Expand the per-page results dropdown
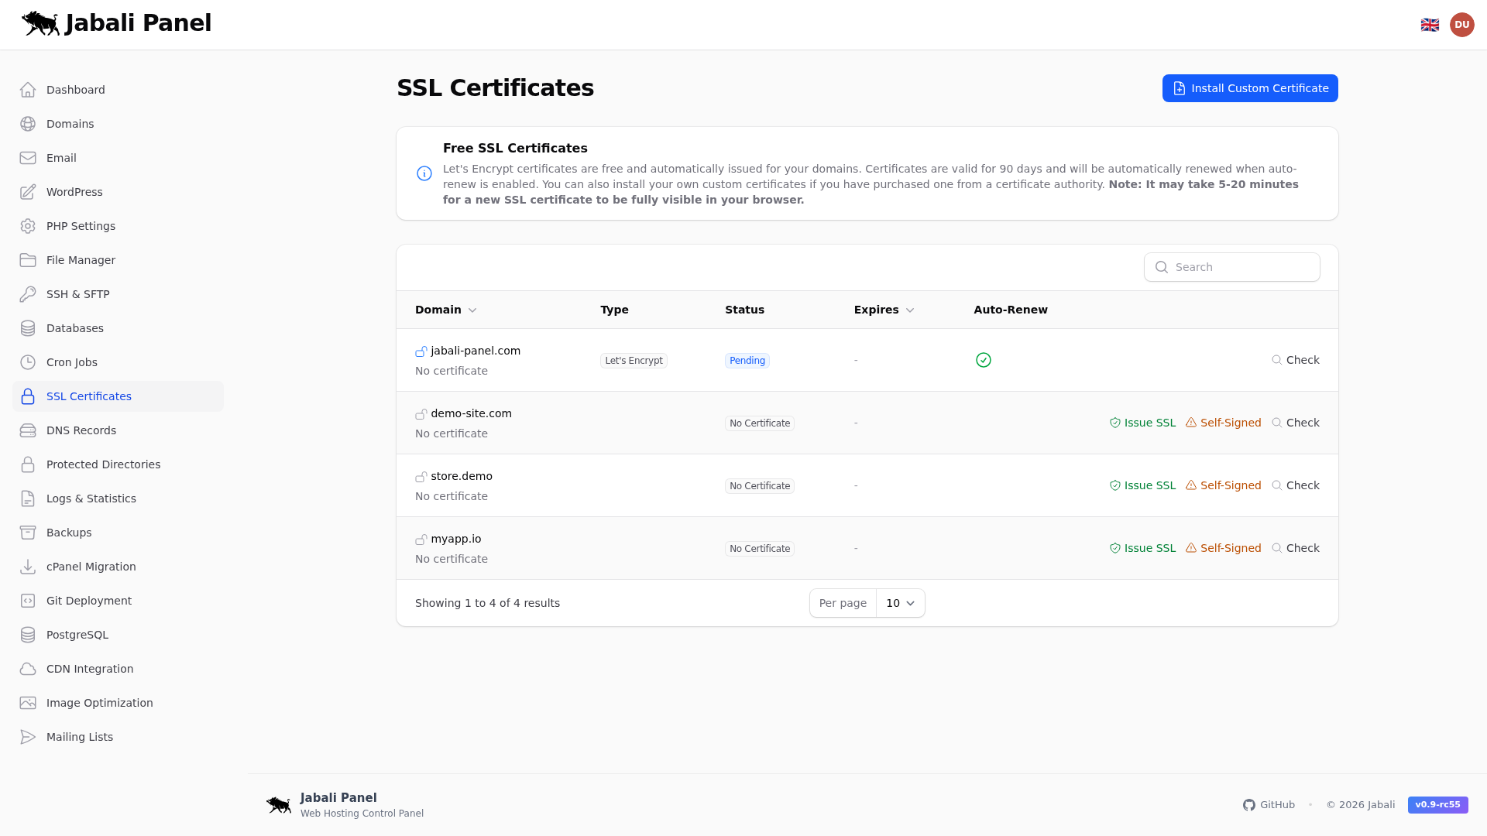The height and width of the screenshot is (836, 1487). [x=899, y=603]
